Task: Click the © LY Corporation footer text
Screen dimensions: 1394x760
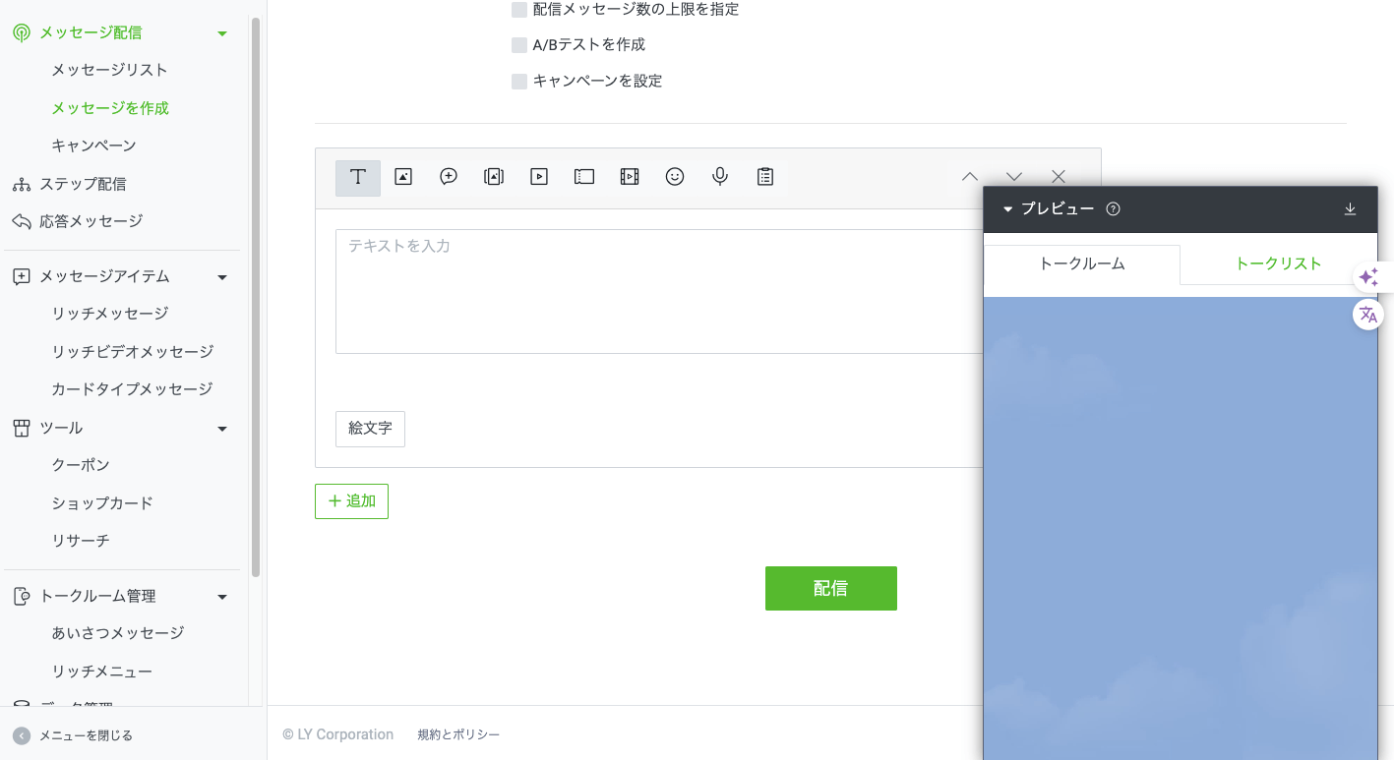Action: click(x=337, y=734)
